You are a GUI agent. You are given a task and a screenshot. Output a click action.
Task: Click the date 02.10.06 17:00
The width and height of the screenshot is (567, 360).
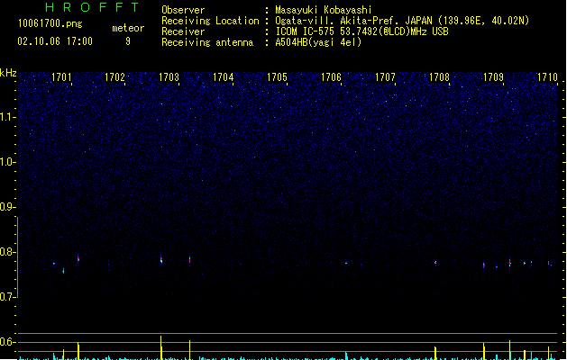pos(55,41)
